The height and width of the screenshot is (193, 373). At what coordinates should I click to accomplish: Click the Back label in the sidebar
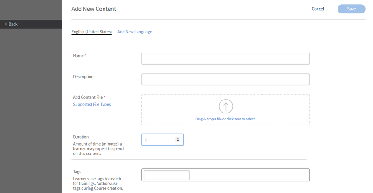[13, 24]
